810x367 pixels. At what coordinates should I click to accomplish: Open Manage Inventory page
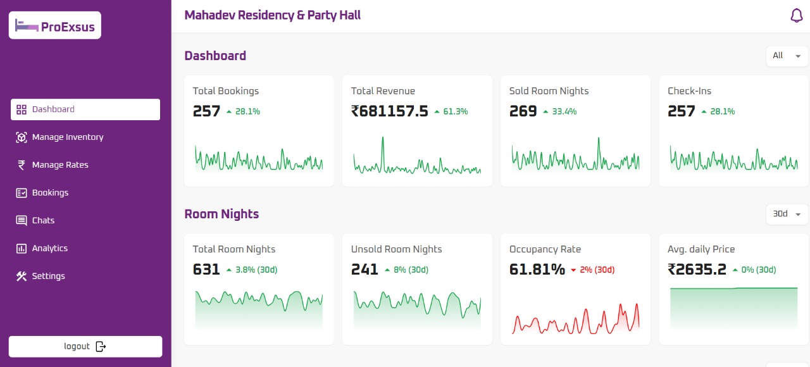(85, 137)
